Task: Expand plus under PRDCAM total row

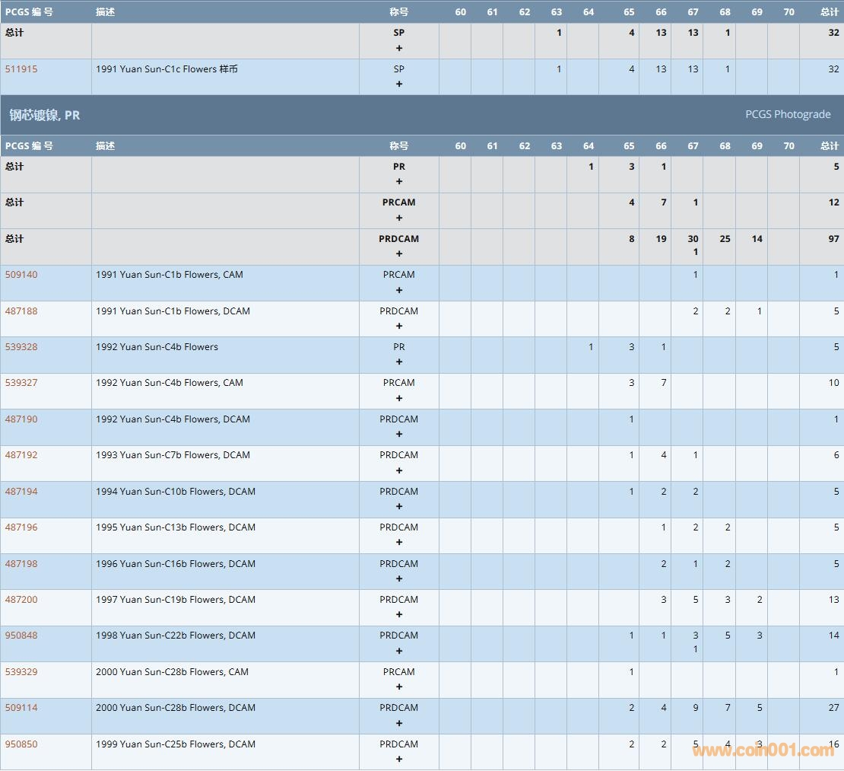Action: 399,253
